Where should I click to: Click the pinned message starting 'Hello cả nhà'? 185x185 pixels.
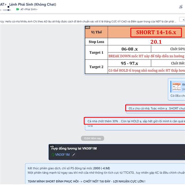click(88, 22)
